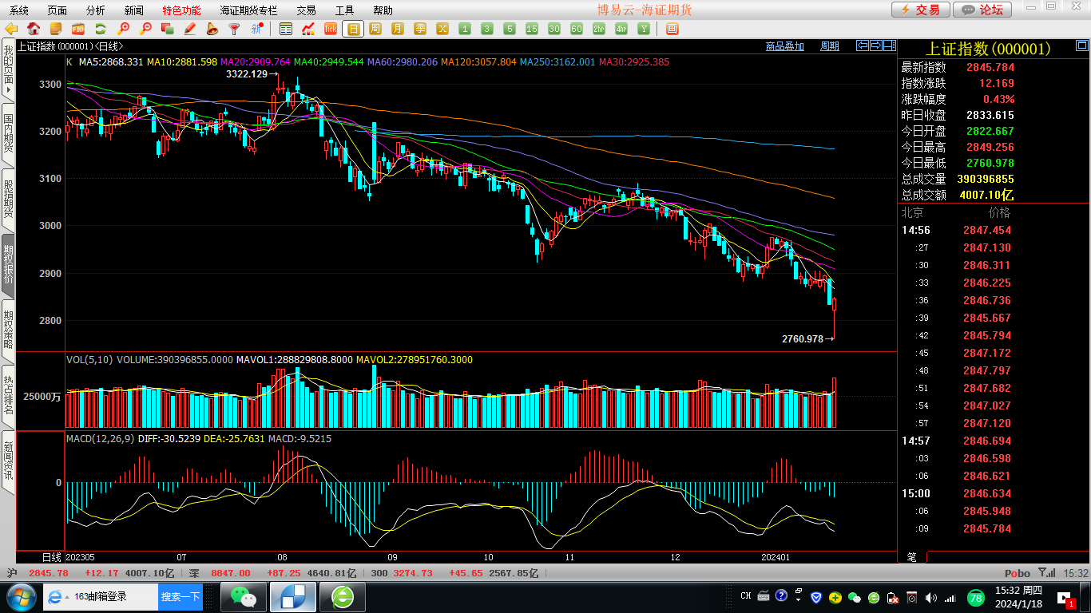
Task: Go to the home page icon
Action: tap(34, 29)
